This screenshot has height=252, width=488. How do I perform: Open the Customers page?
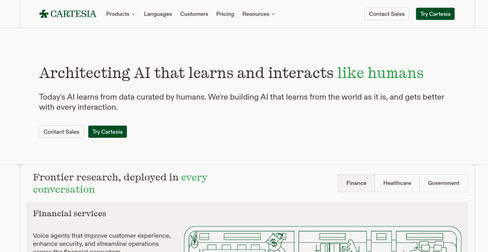tap(194, 14)
